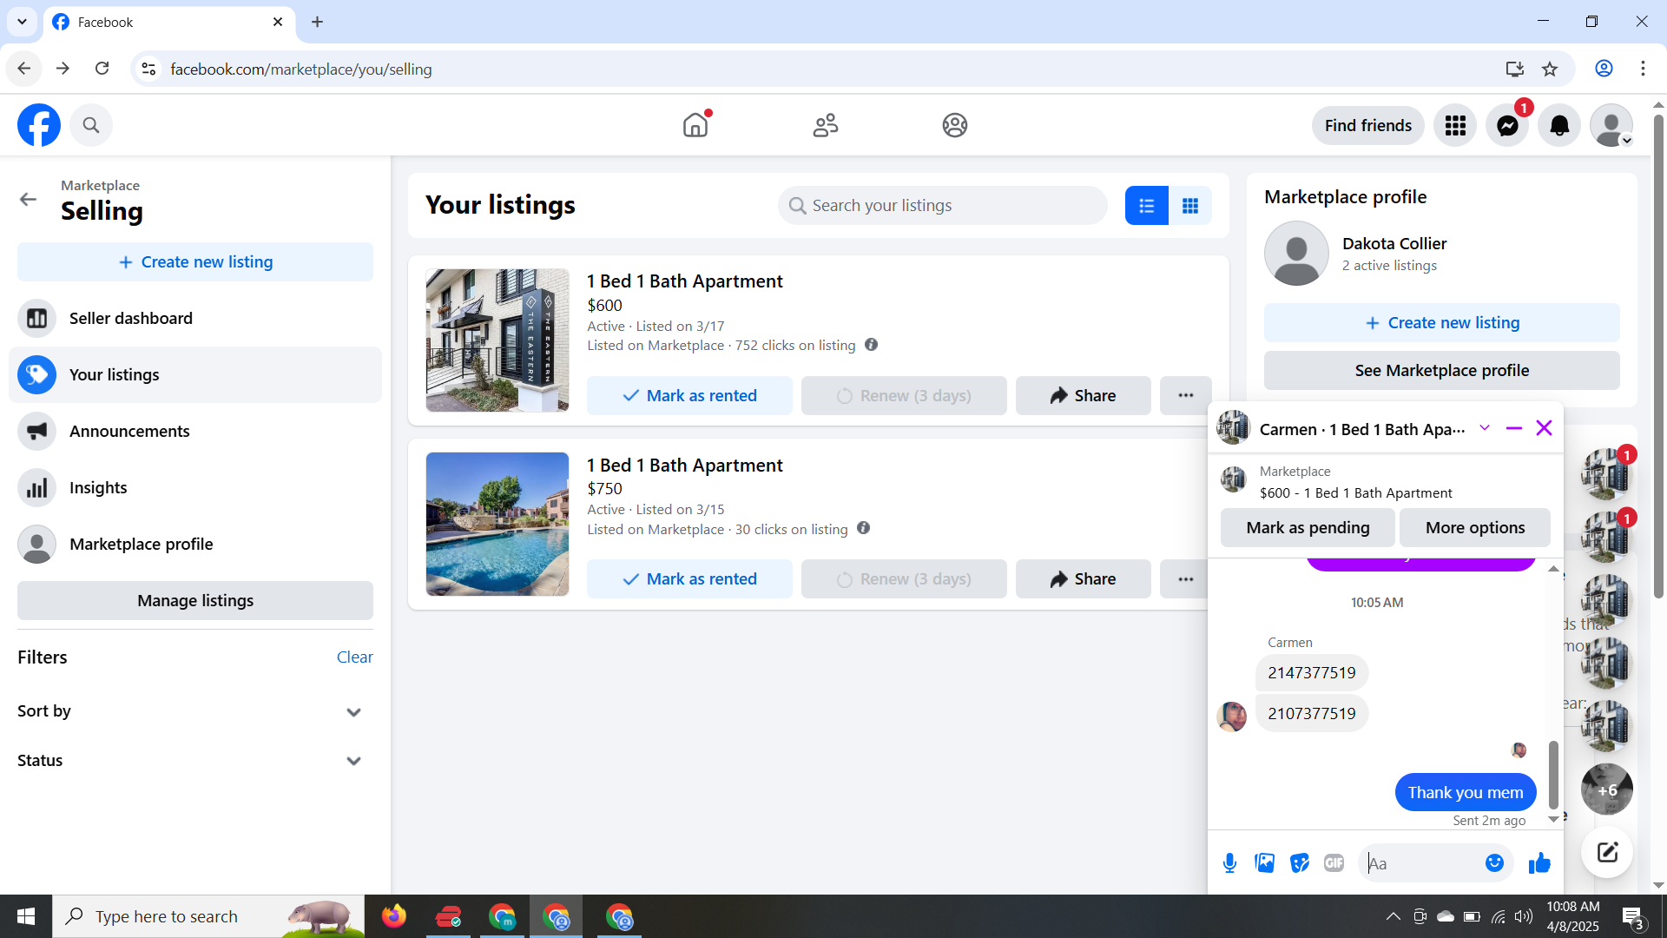Mark the $600 apartment as rented

[x=689, y=395]
